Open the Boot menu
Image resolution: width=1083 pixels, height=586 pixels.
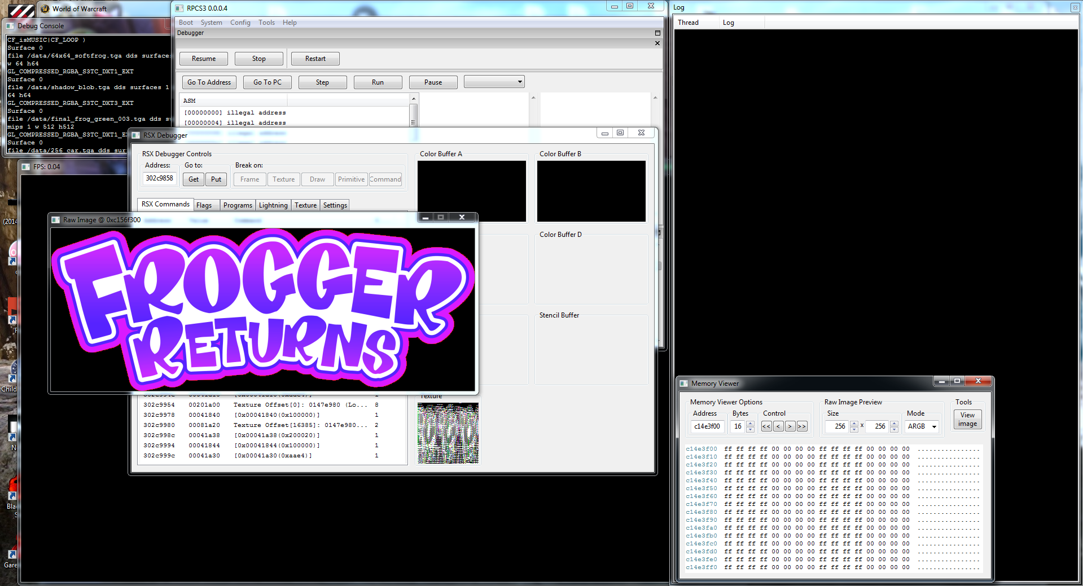tap(186, 23)
